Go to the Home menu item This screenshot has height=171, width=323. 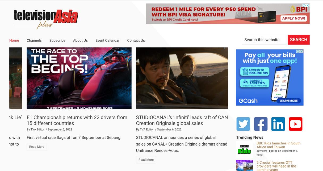click(14, 40)
